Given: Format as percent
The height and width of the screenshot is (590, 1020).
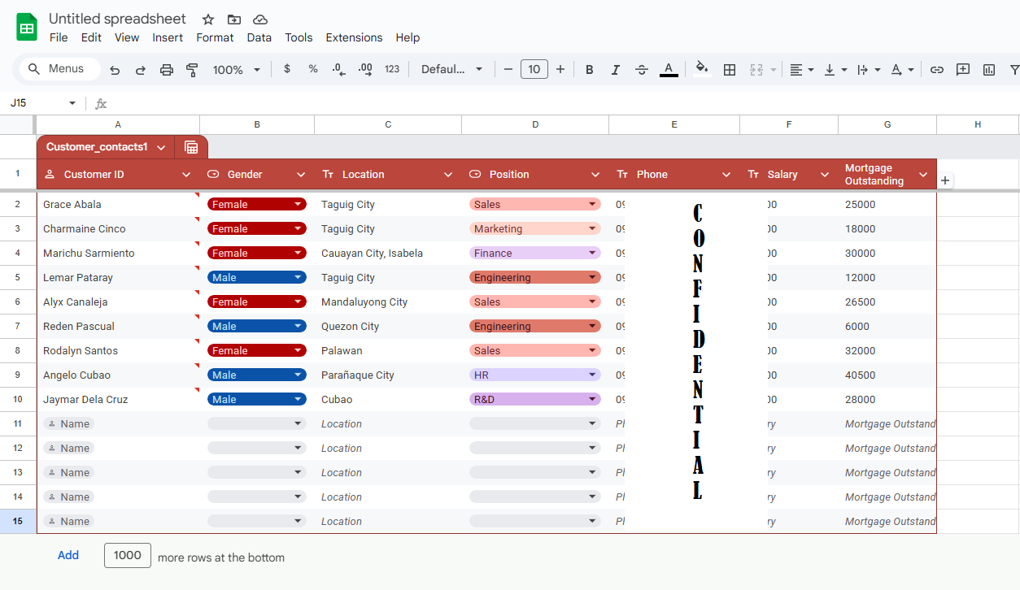Looking at the screenshot, I should 313,69.
